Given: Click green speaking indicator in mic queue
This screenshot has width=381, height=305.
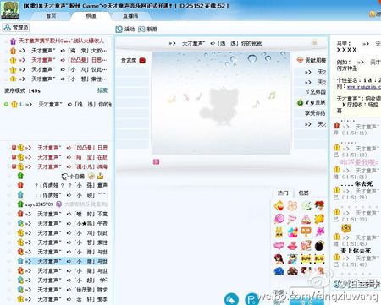Looking at the screenshot, I should [x=6, y=105].
